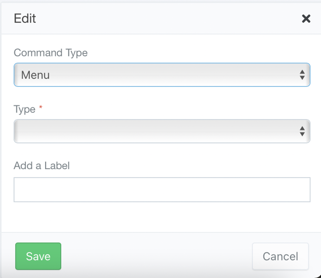
Task: Open the Command Type dropdown showing Menu
Action: point(162,75)
